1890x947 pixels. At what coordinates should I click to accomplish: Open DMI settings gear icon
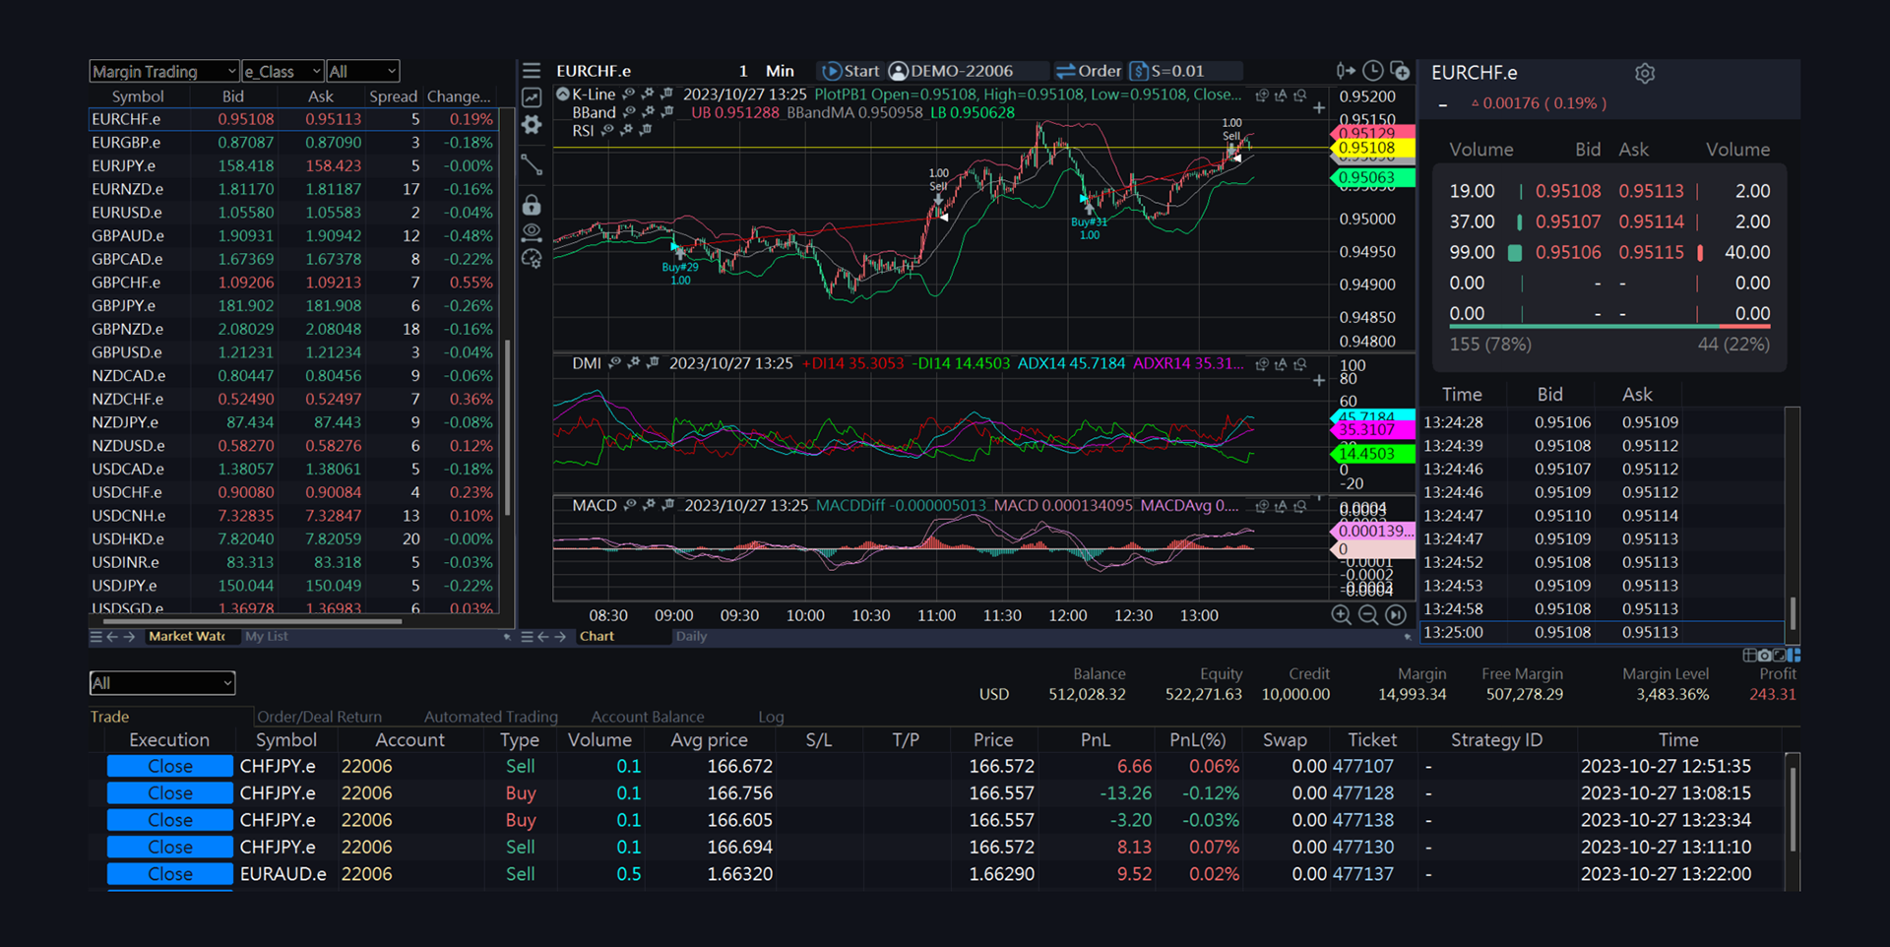point(634,363)
